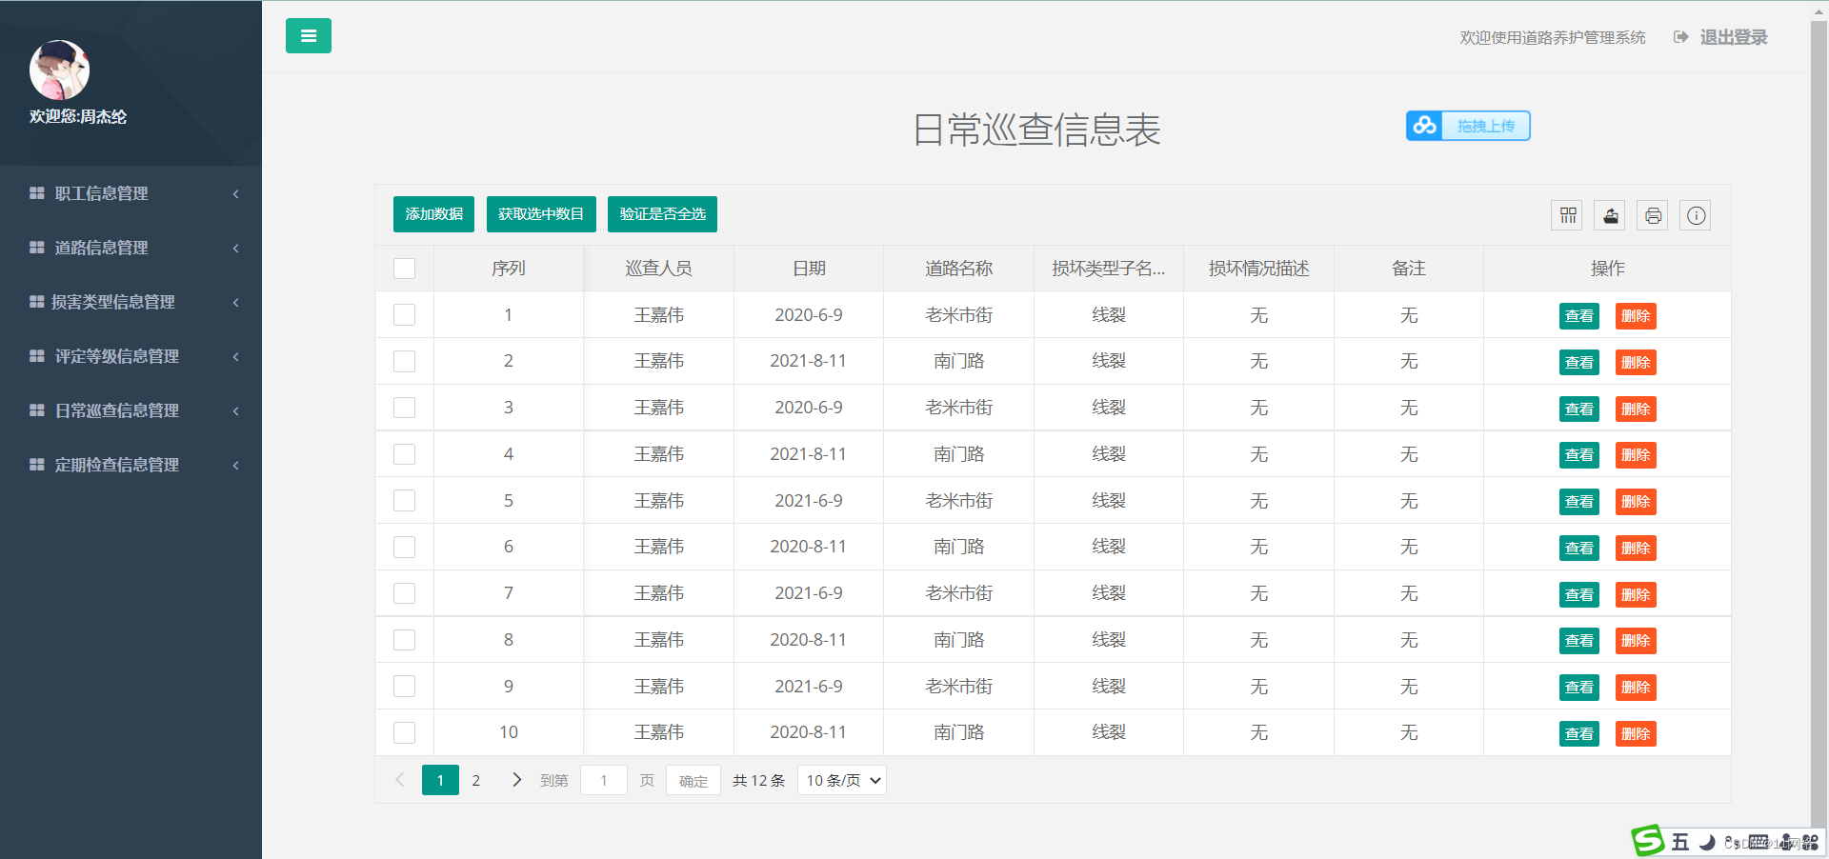Expand the 职工信息管理 chevron

tap(235, 194)
